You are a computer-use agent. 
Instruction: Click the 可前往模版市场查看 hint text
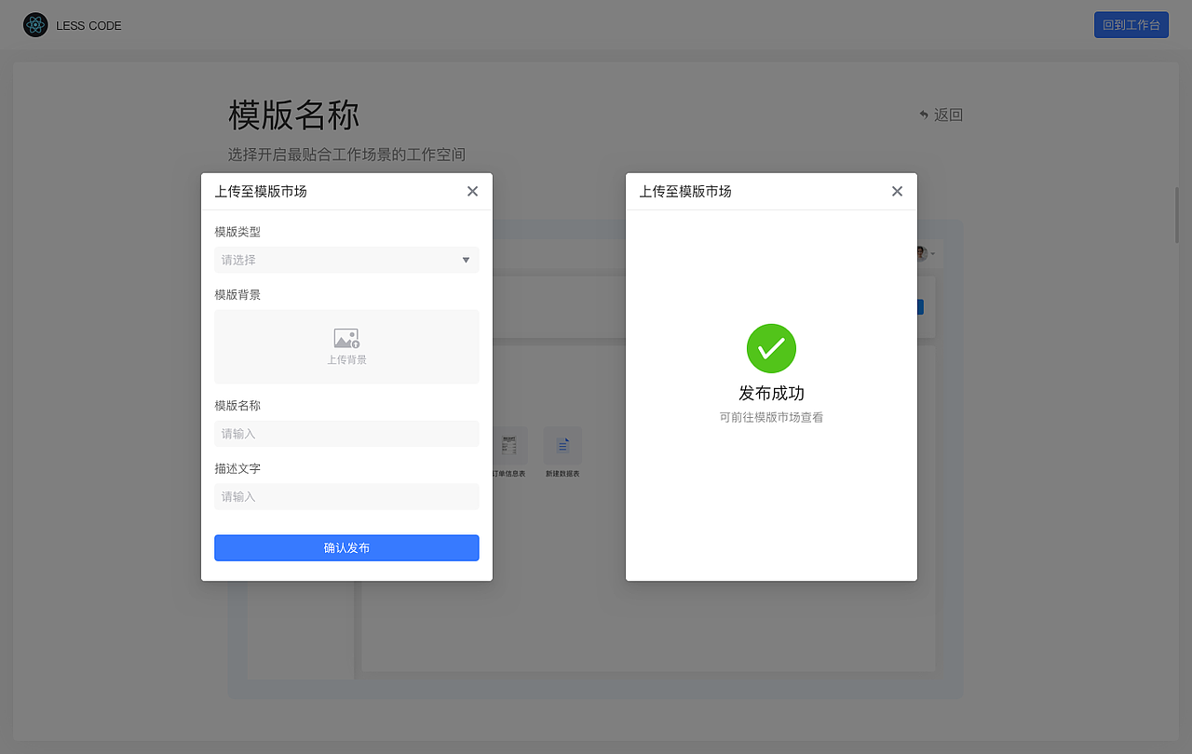tap(771, 416)
